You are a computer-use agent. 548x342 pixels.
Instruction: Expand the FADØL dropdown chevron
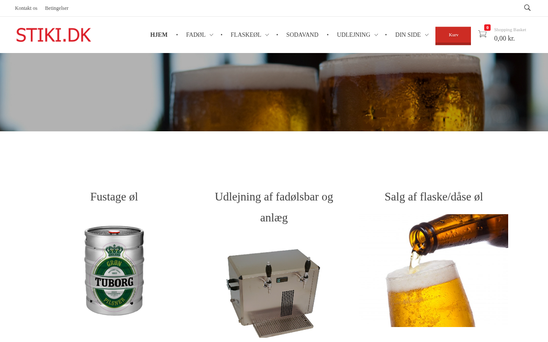(211, 35)
